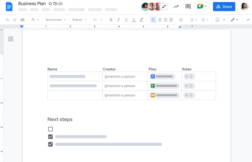This screenshot has width=252, height=162.
Task: Click first row @mention a person
Action: [x=120, y=77]
